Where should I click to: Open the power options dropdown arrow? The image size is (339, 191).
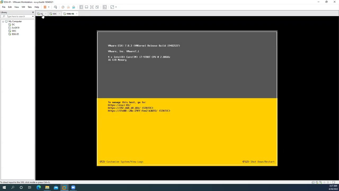point(48,7)
